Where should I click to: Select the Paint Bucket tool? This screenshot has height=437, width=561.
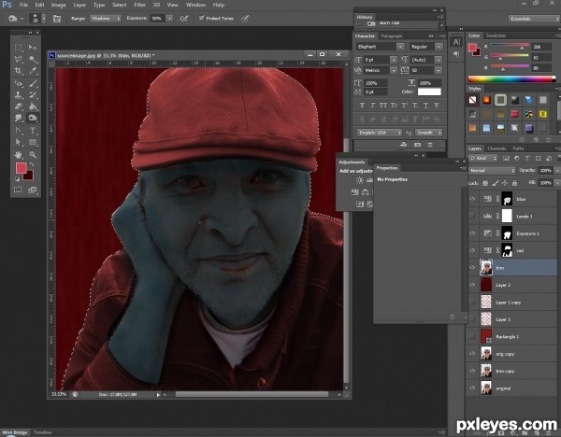click(x=33, y=106)
